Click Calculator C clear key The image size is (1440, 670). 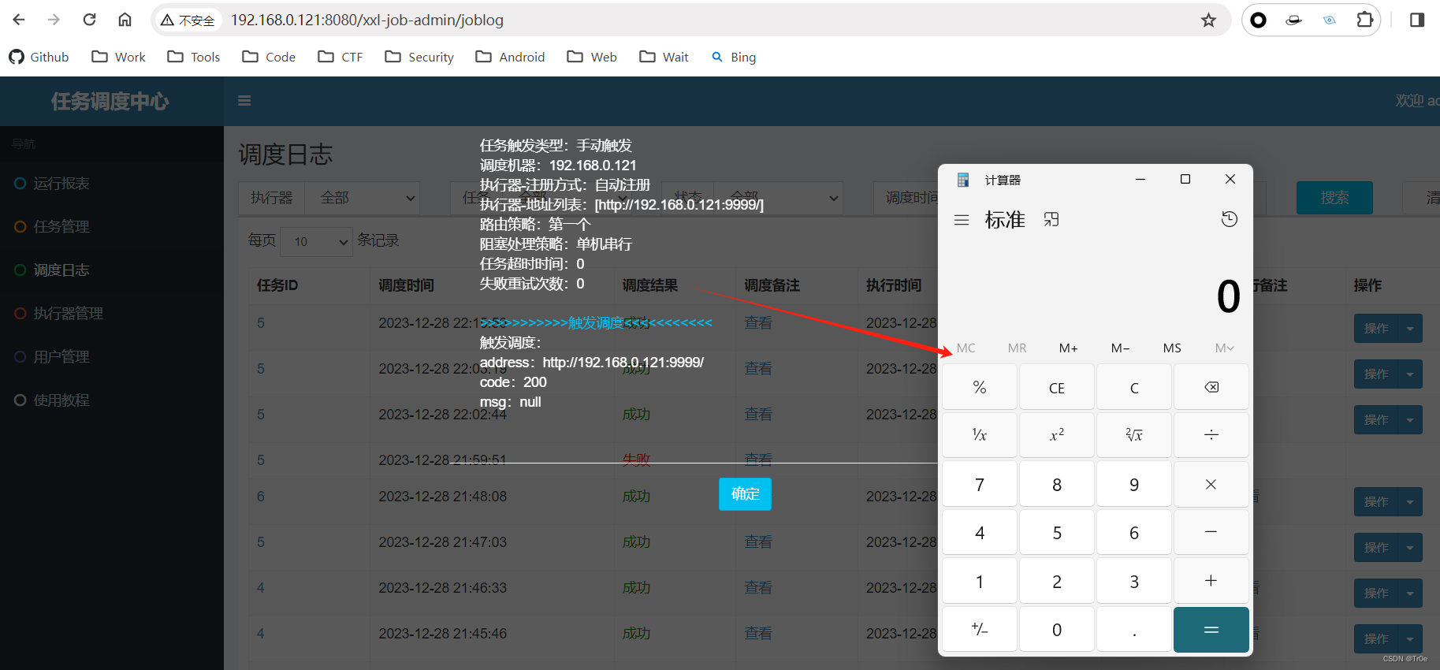coord(1134,388)
